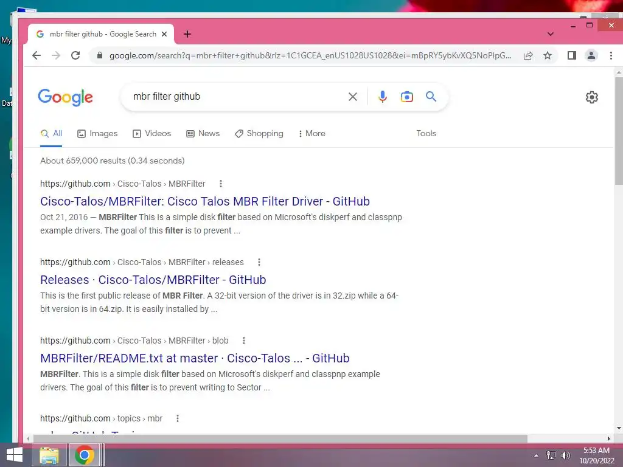
Task: Search by image with camera icon
Action: click(x=407, y=97)
